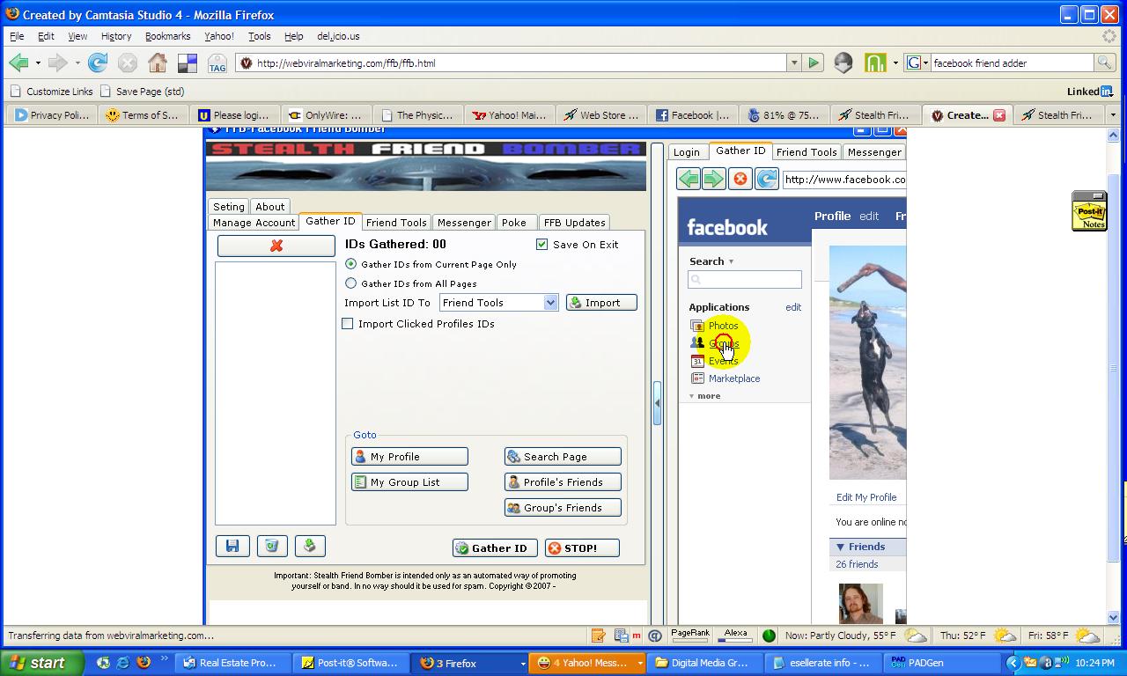Click the splitter collapse arrow handle
Image resolution: width=1127 pixels, height=676 pixels.
pyautogui.click(x=657, y=402)
